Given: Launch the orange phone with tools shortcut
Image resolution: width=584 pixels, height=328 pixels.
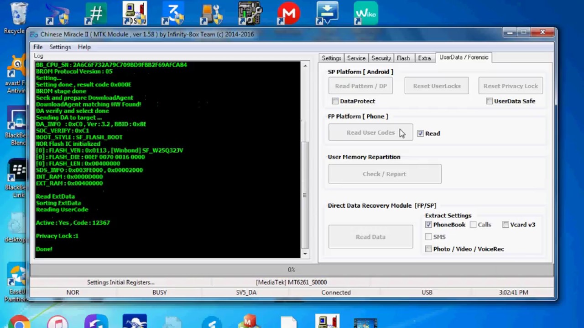Looking at the screenshot, I should pos(212,14).
